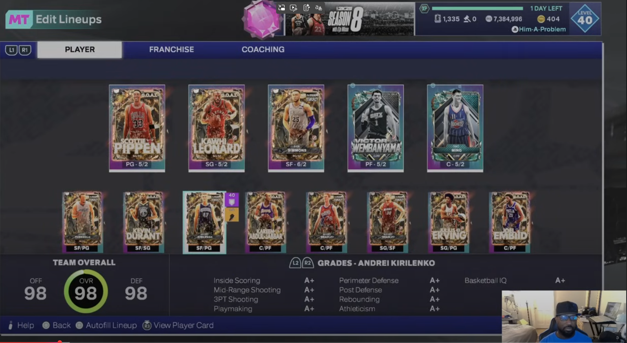627x343 pixels.
Task: Click the 'Post Defense' grade label
Action: tap(361, 290)
